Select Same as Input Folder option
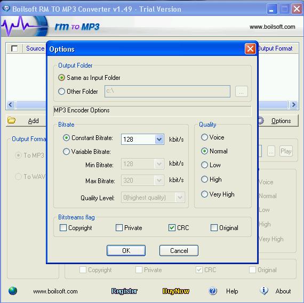The image size is (304, 303). [61, 78]
